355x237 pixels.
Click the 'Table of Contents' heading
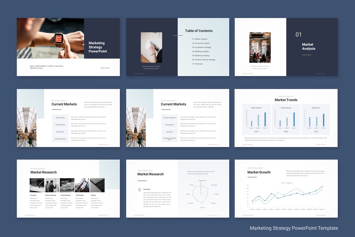(x=199, y=31)
